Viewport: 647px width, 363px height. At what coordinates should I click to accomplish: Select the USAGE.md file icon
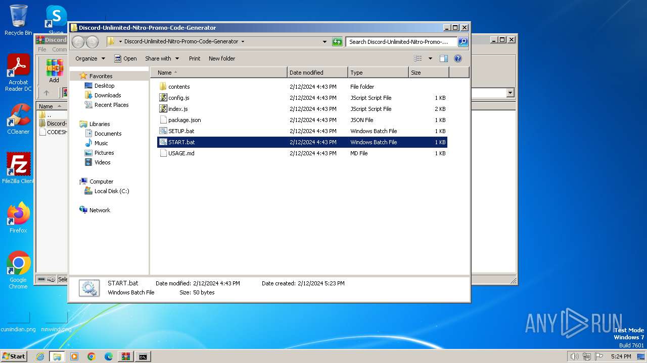(x=163, y=153)
